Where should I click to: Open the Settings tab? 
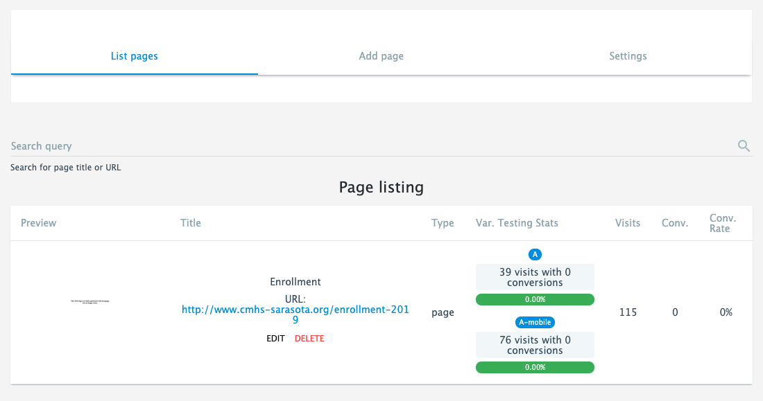628,56
